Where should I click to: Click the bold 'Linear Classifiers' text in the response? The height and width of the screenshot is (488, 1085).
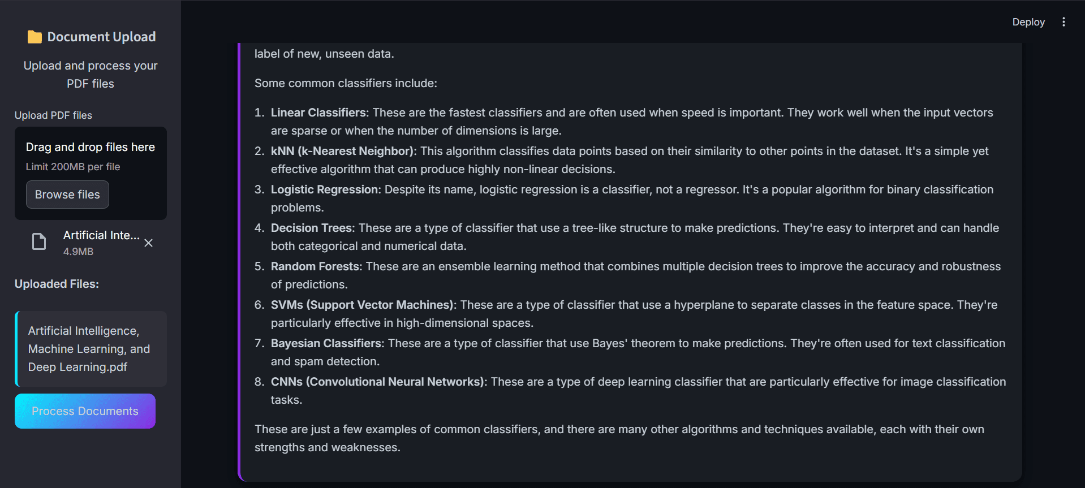pos(318,113)
